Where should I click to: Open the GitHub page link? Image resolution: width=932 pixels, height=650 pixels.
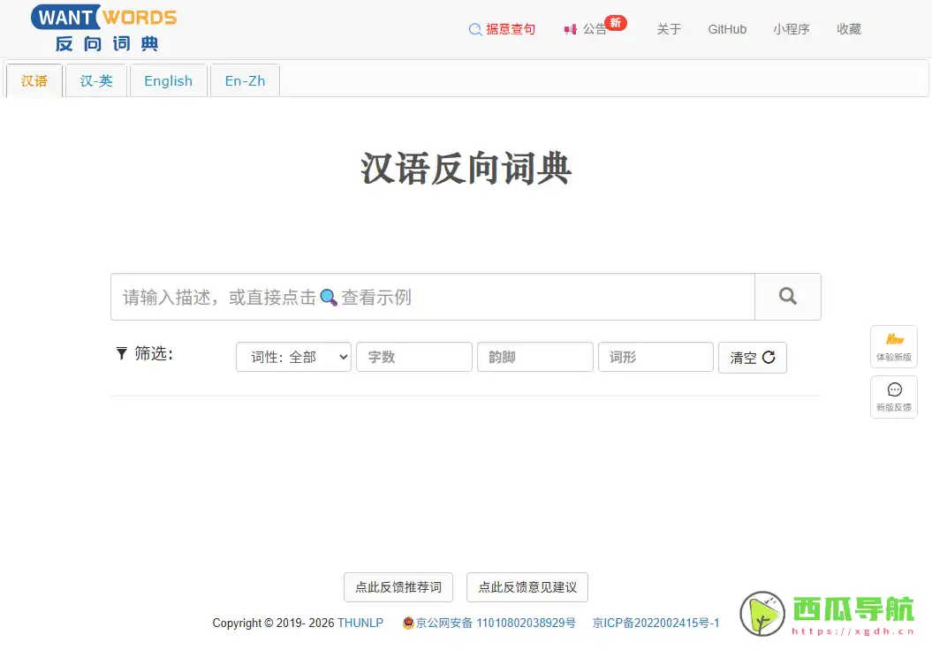click(x=726, y=29)
